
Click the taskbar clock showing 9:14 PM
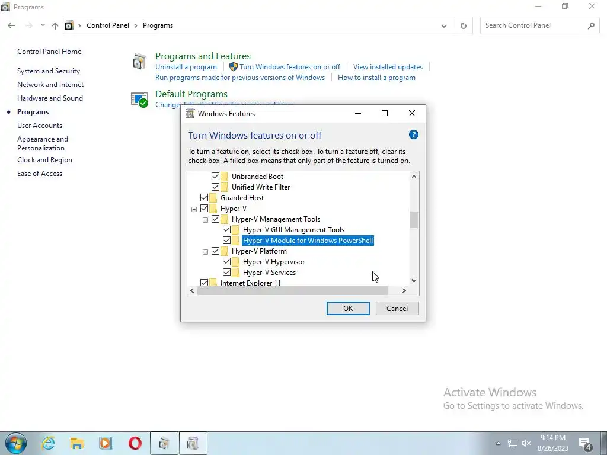553,443
